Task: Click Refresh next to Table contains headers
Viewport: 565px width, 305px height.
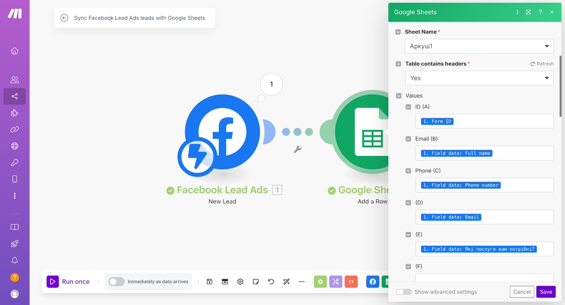Action: point(542,64)
